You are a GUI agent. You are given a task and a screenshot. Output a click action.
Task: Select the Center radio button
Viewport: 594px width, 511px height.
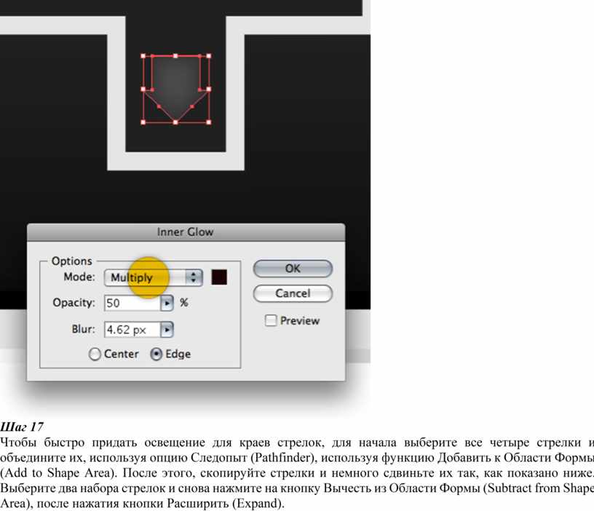[x=95, y=354]
